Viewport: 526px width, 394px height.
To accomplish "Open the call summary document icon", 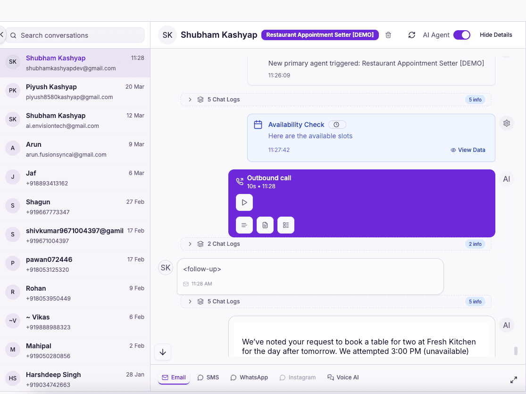I will (265, 225).
